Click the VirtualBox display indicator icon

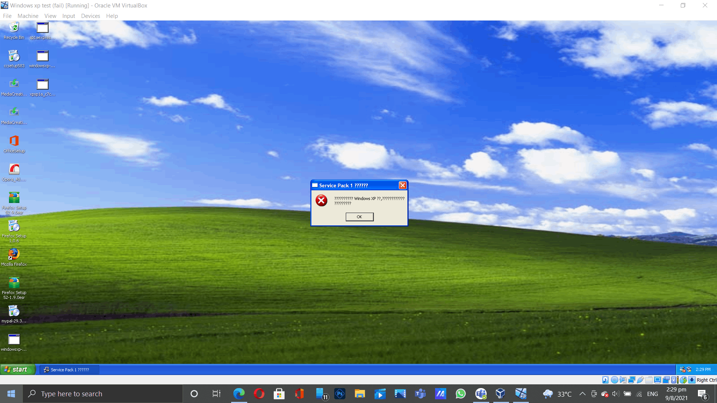click(x=658, y=380)
